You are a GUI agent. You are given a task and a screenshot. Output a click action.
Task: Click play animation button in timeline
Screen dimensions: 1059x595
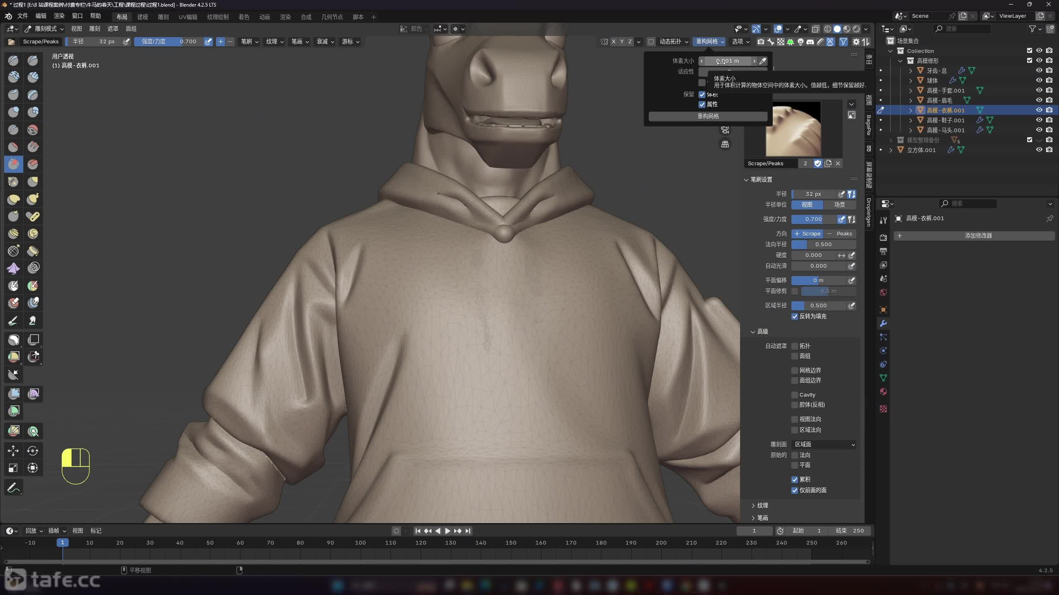(x=447, y=531)
